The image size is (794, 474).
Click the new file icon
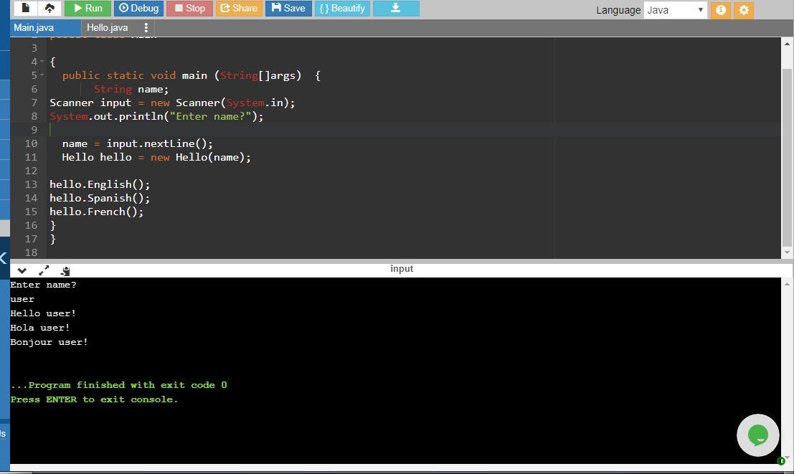pos(26,8)
